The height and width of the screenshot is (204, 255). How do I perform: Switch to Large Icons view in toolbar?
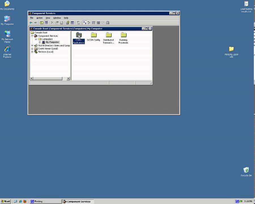tap(84, 23)
